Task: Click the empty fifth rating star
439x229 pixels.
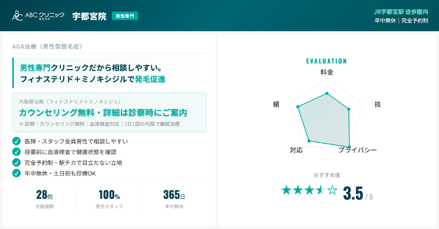Action: pyautogui.click(x=333, y=190)
